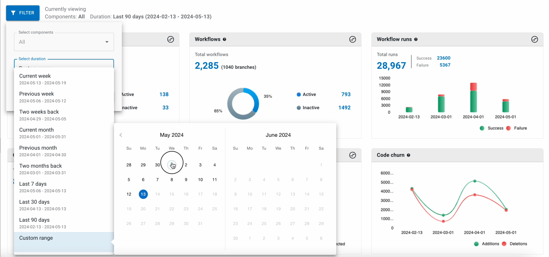Click the switch-view icon on Code churn card
549x257 pixels.
point(534,155)
